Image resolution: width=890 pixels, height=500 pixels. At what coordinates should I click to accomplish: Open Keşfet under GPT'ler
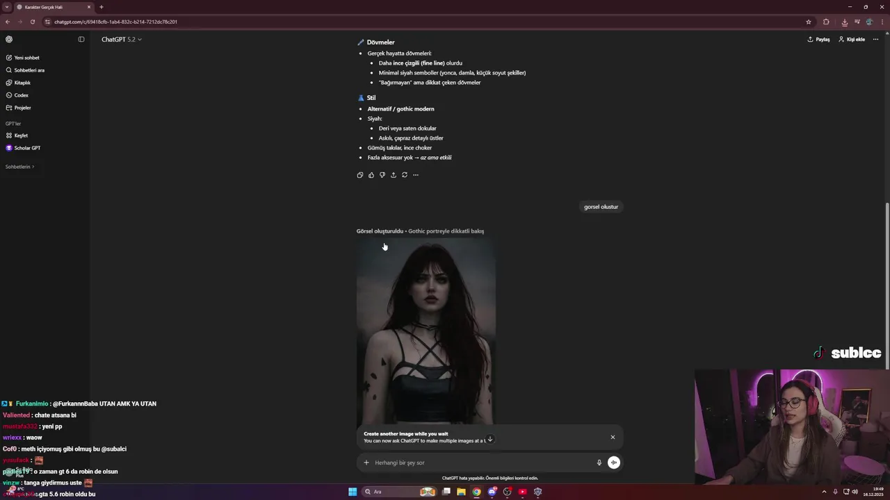(x=21, y=135)
